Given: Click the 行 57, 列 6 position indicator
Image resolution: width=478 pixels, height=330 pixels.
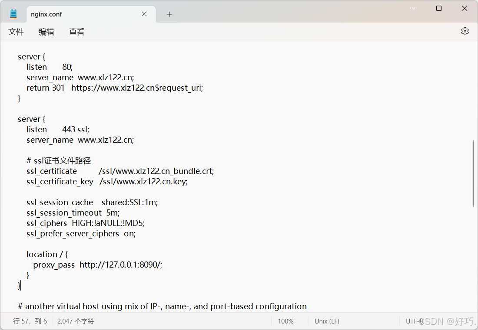Looking at the screenshot, I should [30, 321].
